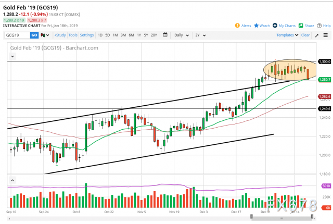Viewport: 333px width, 224px height.
Task: Click the Clear link
Action: point(305,35)
